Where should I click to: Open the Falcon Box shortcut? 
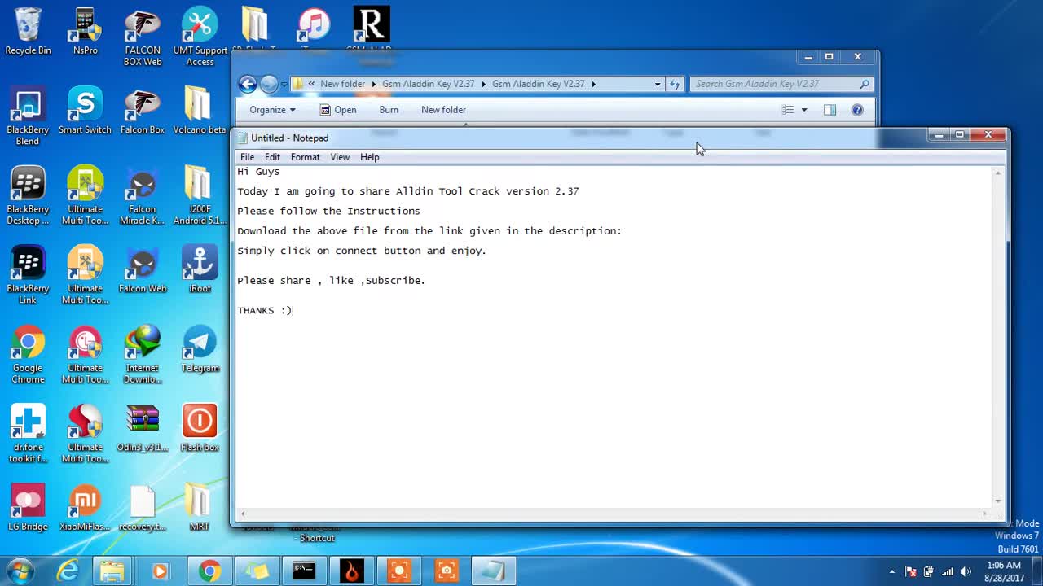(143, 112)
